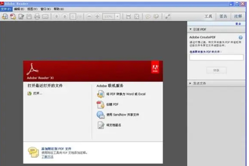Go to previous page using up arrow icon

(x=56, y=16)
